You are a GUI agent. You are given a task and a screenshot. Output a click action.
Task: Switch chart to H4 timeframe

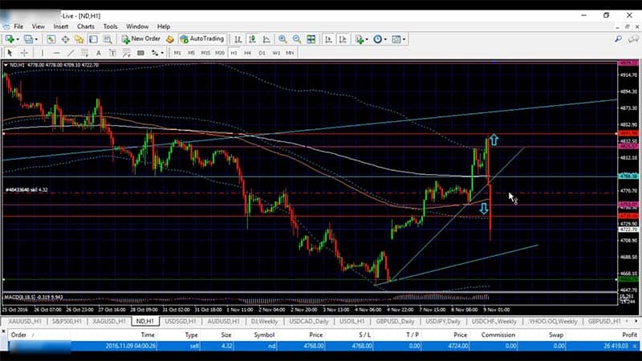coord(248,52)
